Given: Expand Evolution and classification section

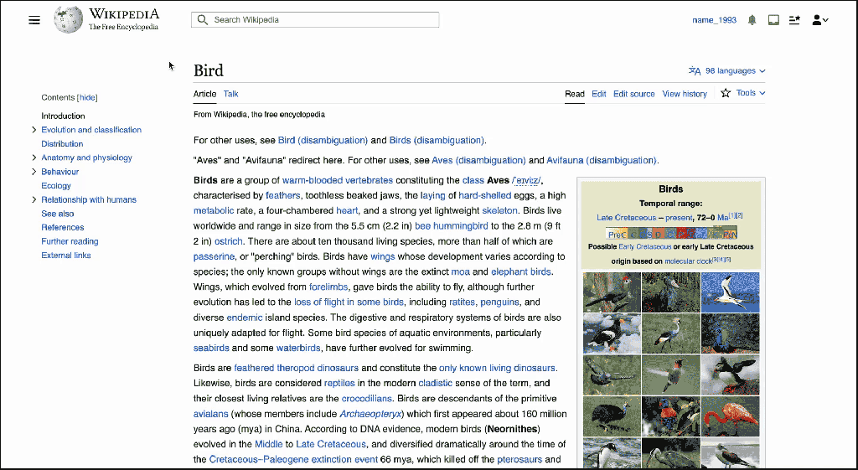Looking at the screenshot, I should pyautogui.click(x=34, y=130).
